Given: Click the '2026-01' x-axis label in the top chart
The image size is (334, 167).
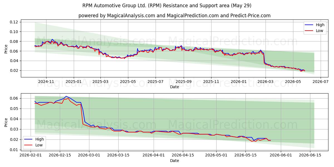Looking at the screenshot, I should [239, 82].
